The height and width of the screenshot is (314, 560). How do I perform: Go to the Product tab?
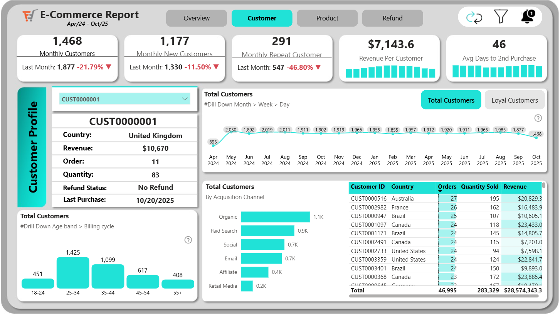(x=327, y=18)
